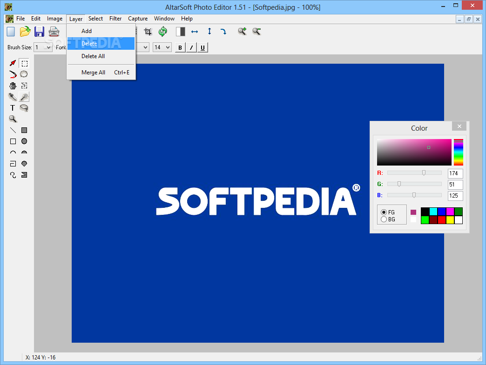Save the image with the floppy disk icon
This screenshot has height=365, width=486.
point(40,32)
